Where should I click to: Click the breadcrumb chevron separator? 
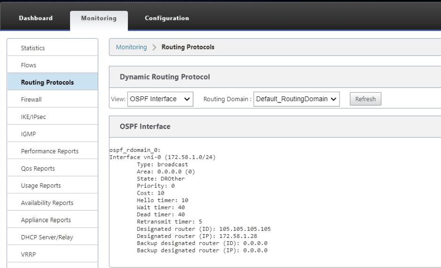(x=154, y=47)
